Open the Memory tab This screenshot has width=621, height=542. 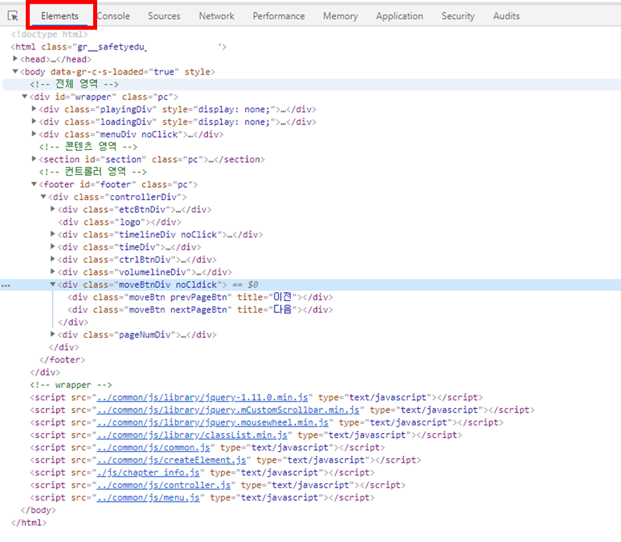click(x=341, y=16)
